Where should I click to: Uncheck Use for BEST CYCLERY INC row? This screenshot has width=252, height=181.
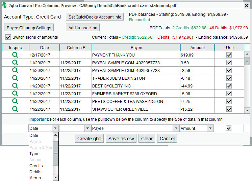229,86
